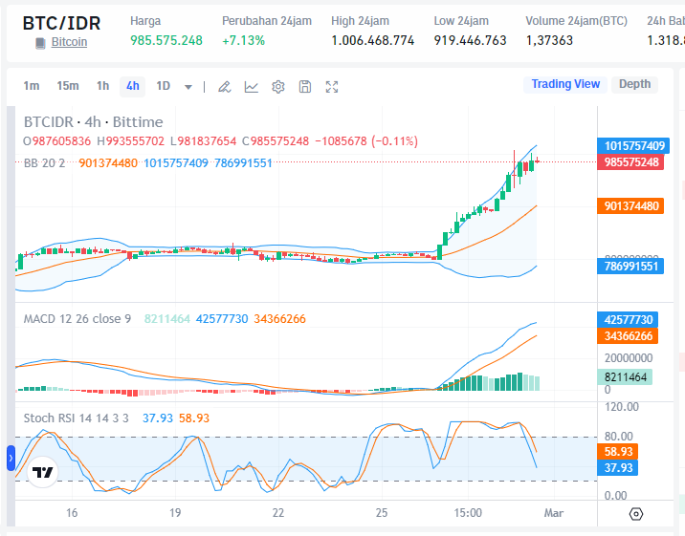The height and width of the screenshot is (536, 685).
Task: Click upper band price label 1015757409
Action: coord(633,145)
